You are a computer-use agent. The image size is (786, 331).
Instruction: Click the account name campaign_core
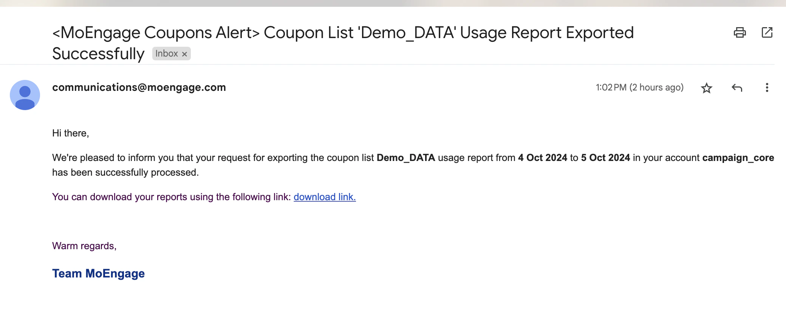click(x=738, y=158)
